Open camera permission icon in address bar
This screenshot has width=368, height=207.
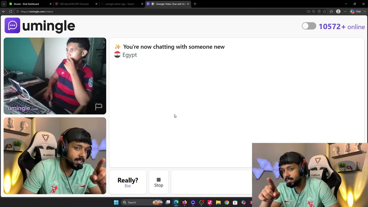click(x=308, y=11)
